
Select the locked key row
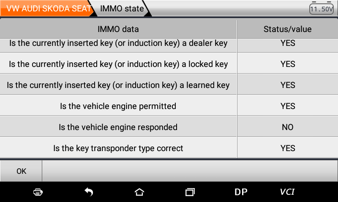(x=118, y=64)
